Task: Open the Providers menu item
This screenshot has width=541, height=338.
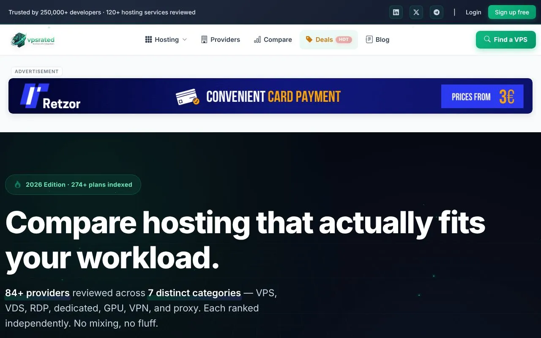Action: coord(221,40)
